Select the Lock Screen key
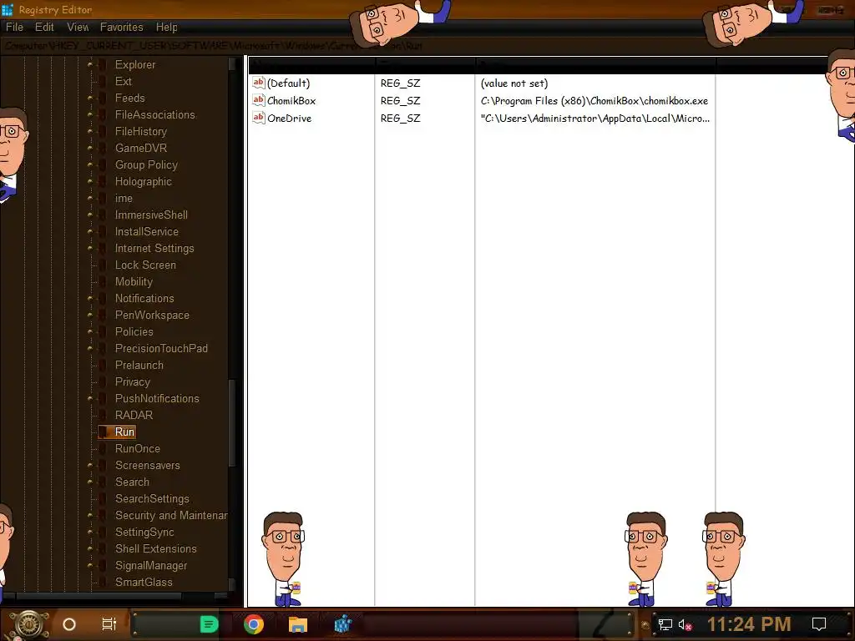Screen dimensions: 855x641 coord(145,265)
